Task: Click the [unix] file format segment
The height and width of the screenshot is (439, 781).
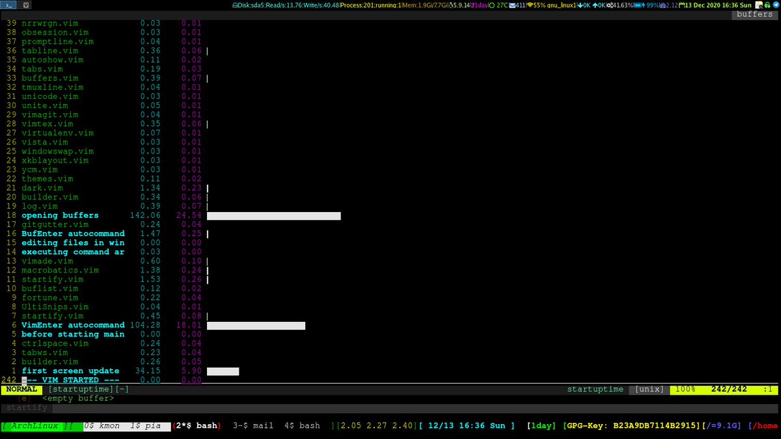Action: click(x=650, y=389)
